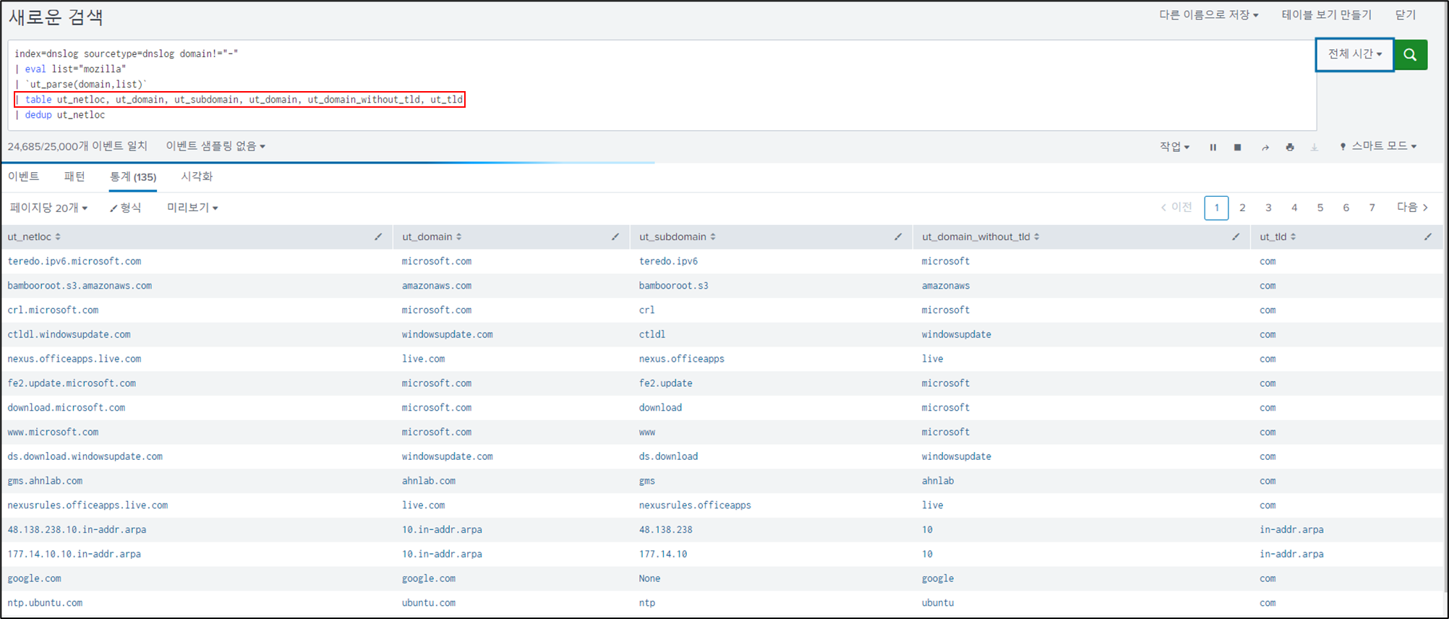
Task: Open 전체 시간 time range picker
Action: tap(1354, 54)
